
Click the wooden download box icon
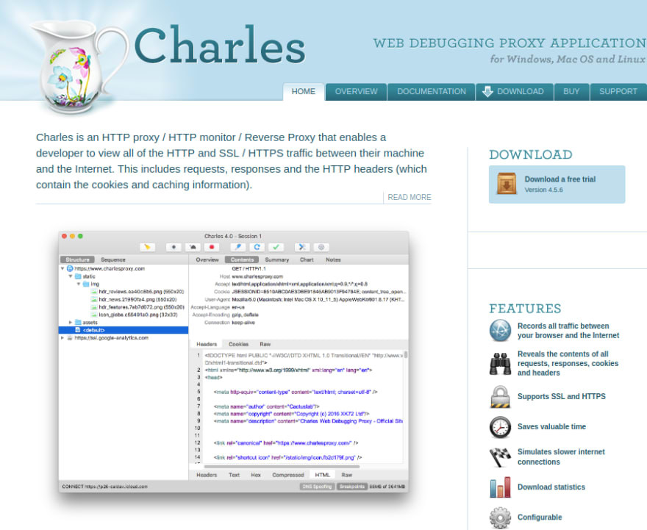pyautogui.click(x=507, y=184)
